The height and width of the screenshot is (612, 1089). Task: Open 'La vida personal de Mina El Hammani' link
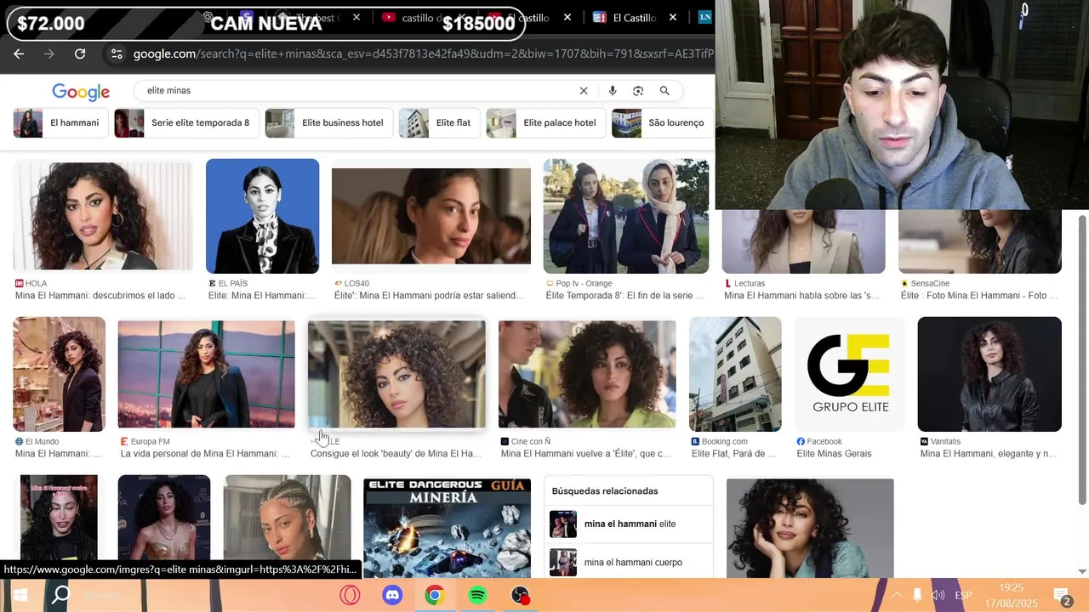click(x=205, y=454)
